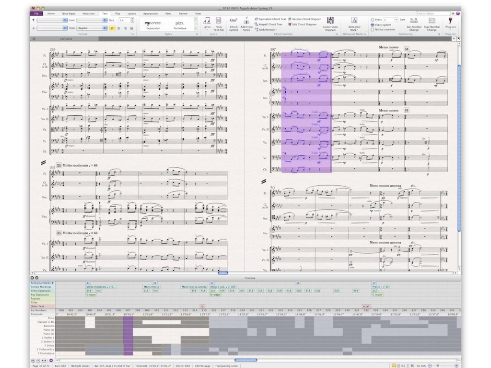491x368 pixels.
Task: Click the highlighted align left icon
Action: coord(112,28)
